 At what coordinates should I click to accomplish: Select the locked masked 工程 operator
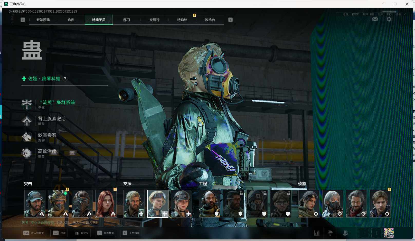(257, 204)
